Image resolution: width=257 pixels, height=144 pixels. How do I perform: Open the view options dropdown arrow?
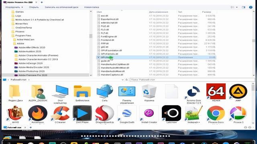(237, 7)
